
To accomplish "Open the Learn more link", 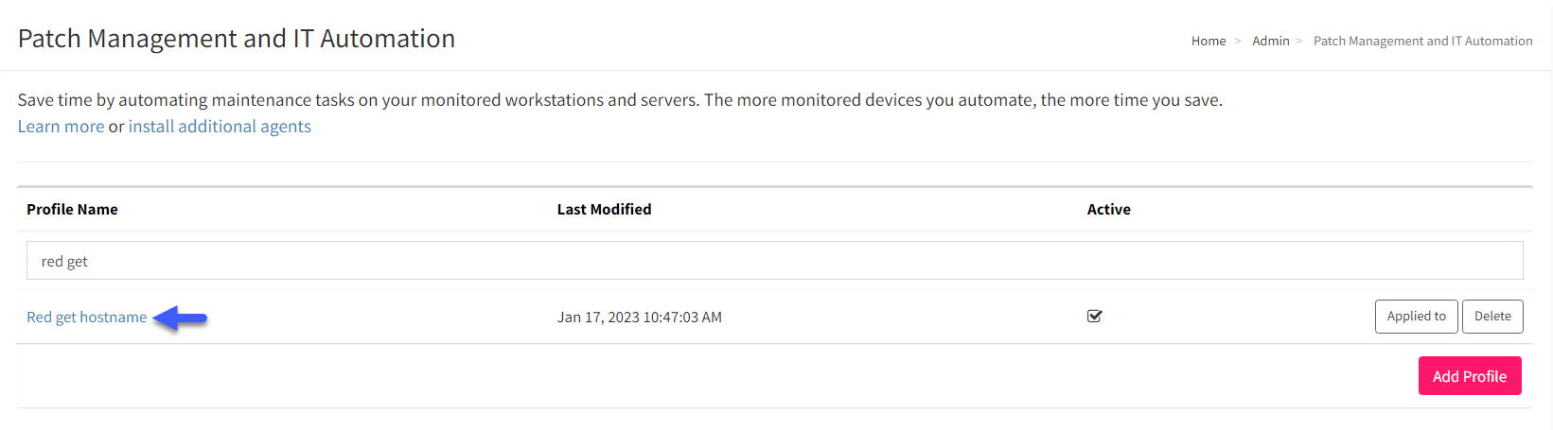I will (61, 126).
